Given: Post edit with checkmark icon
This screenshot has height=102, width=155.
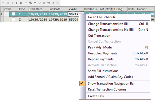Looking at the screenshot, I should [39, 3].
